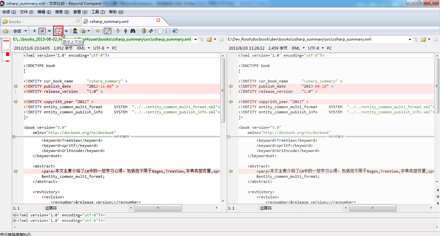Click the binoculars Find icon
440x236 pixels.
click(x=133, y=31)
